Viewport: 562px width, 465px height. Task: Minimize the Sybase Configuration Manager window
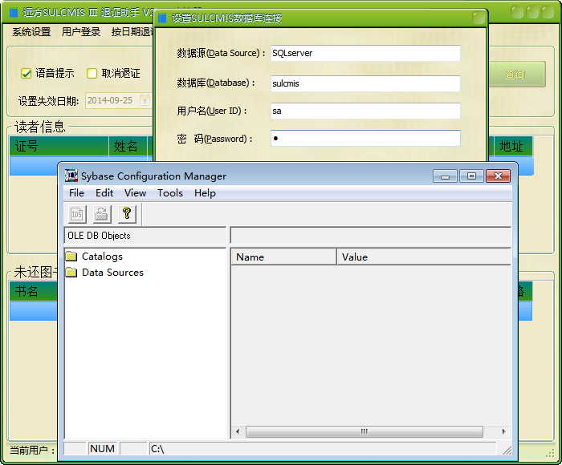pos(445,176)
